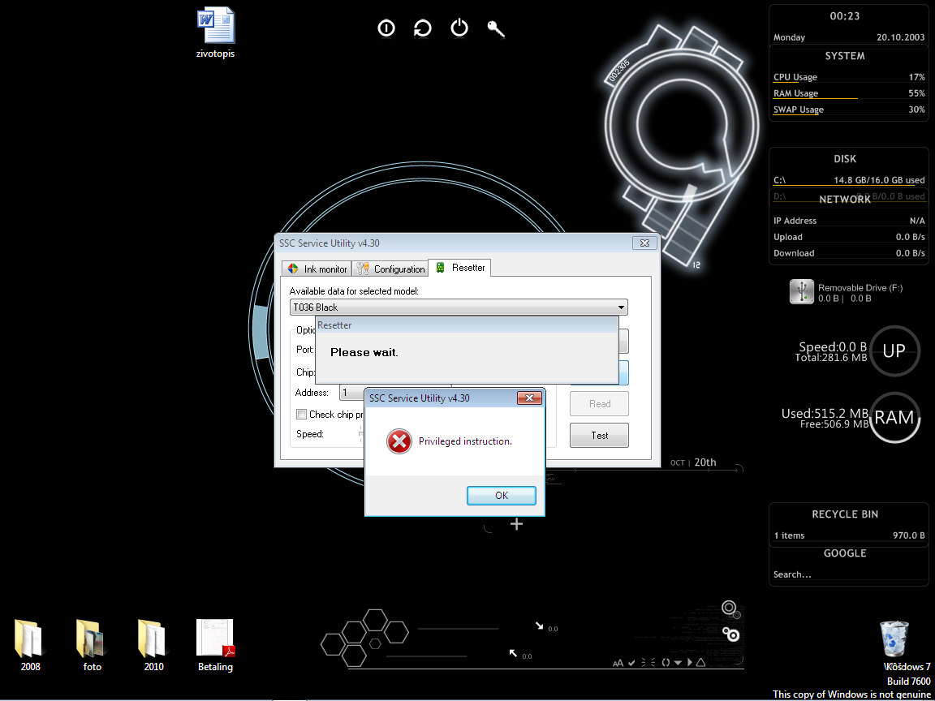Click the CPU Usage label

795,77
